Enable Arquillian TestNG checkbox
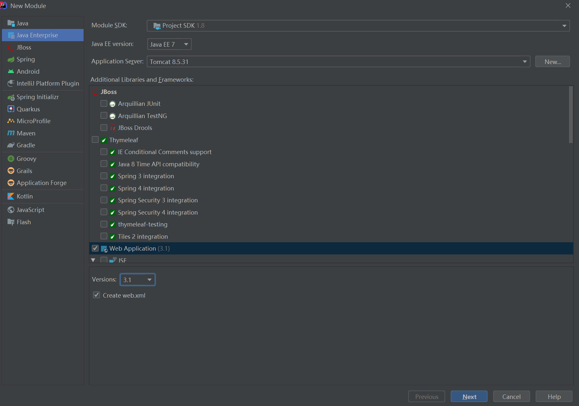The height and width of the screenshot is (406, 579). [x=104, y=115]
